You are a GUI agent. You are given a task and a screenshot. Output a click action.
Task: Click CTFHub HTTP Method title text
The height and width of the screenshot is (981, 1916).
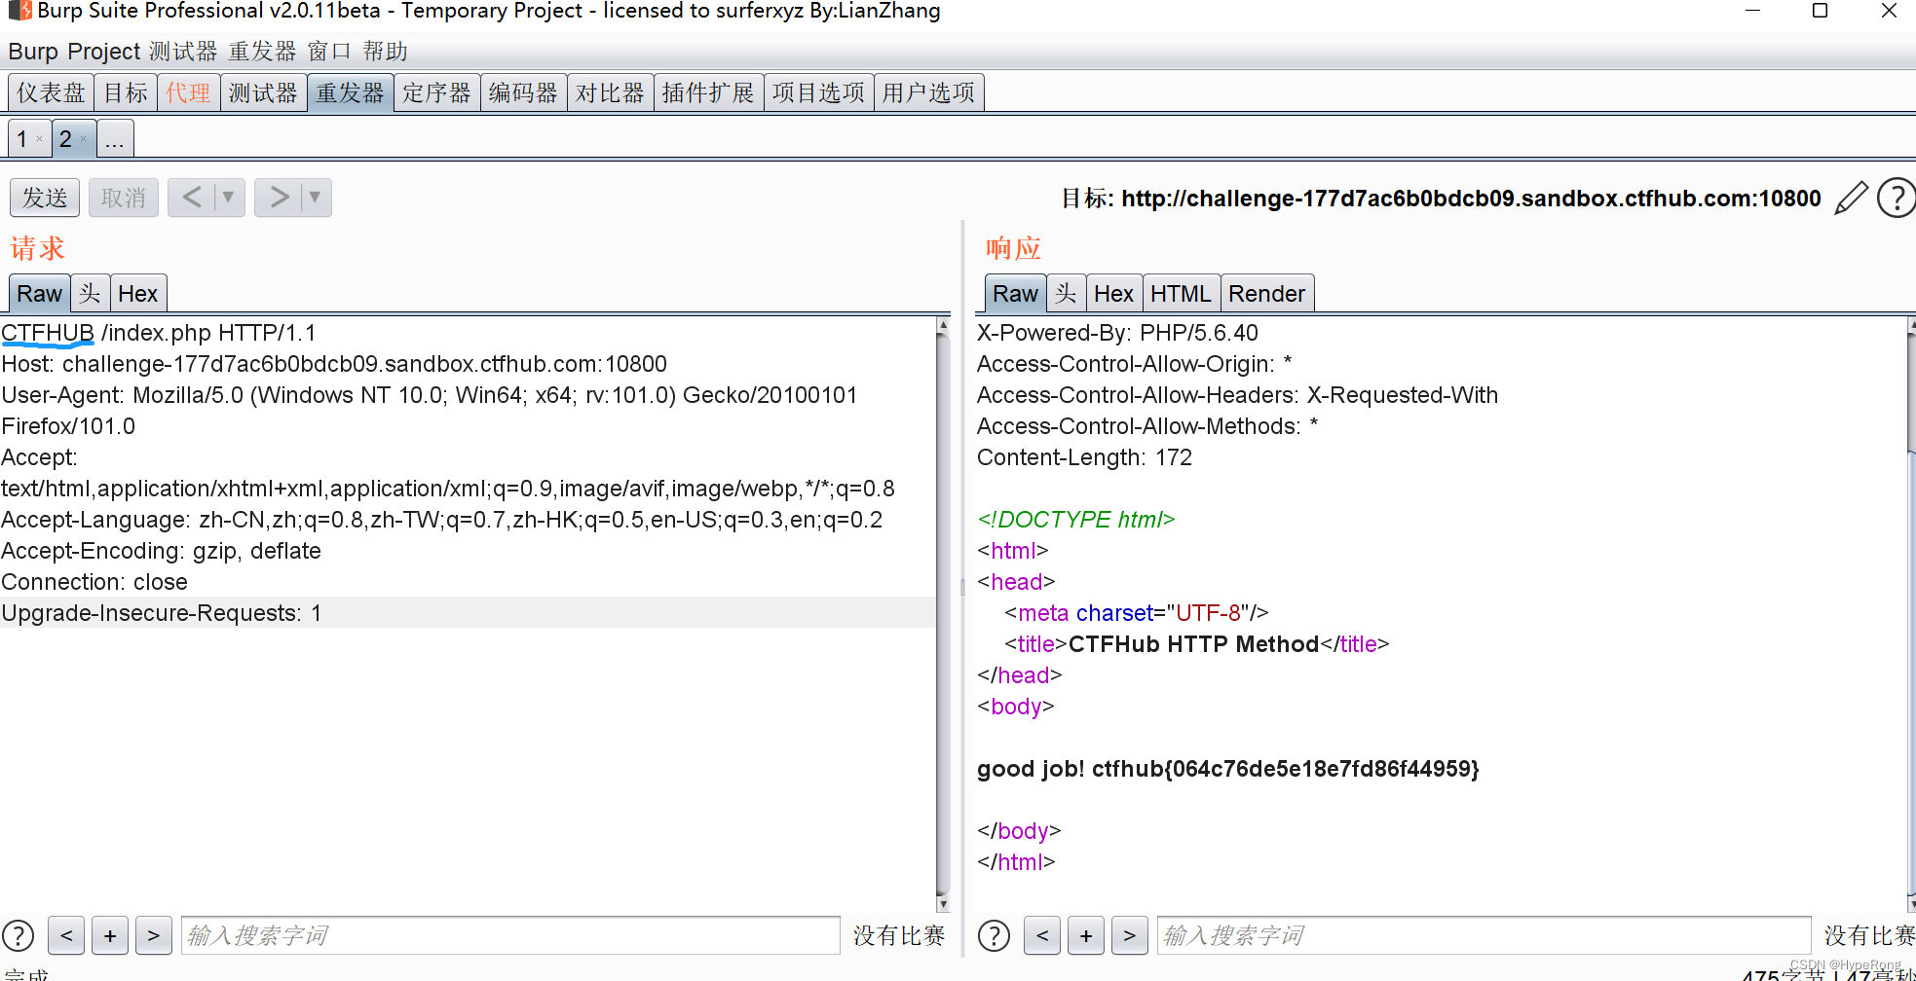tap(1193, 644)
